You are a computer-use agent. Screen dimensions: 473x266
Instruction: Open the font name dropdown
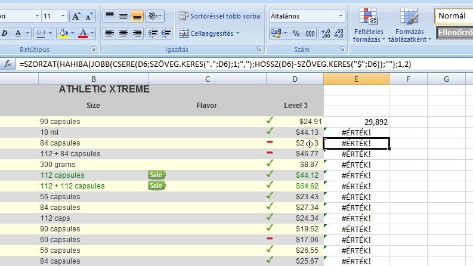37,16
